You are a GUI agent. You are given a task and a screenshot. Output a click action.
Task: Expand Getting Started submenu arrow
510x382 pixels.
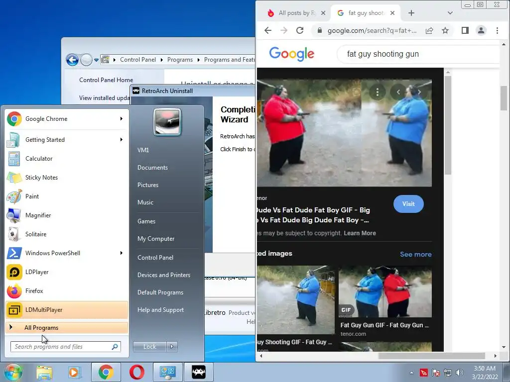pyautogui.click(x=122, y=140)
